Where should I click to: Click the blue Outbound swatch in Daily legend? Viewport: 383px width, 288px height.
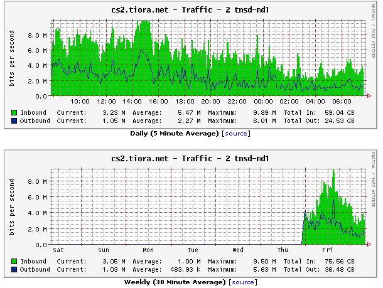tap(14, 121)
